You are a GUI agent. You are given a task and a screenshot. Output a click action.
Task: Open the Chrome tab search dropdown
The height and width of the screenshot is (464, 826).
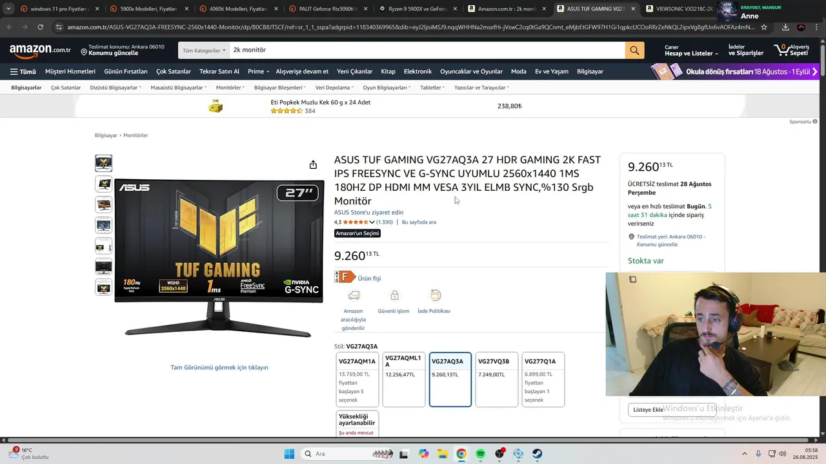[8, 9]
